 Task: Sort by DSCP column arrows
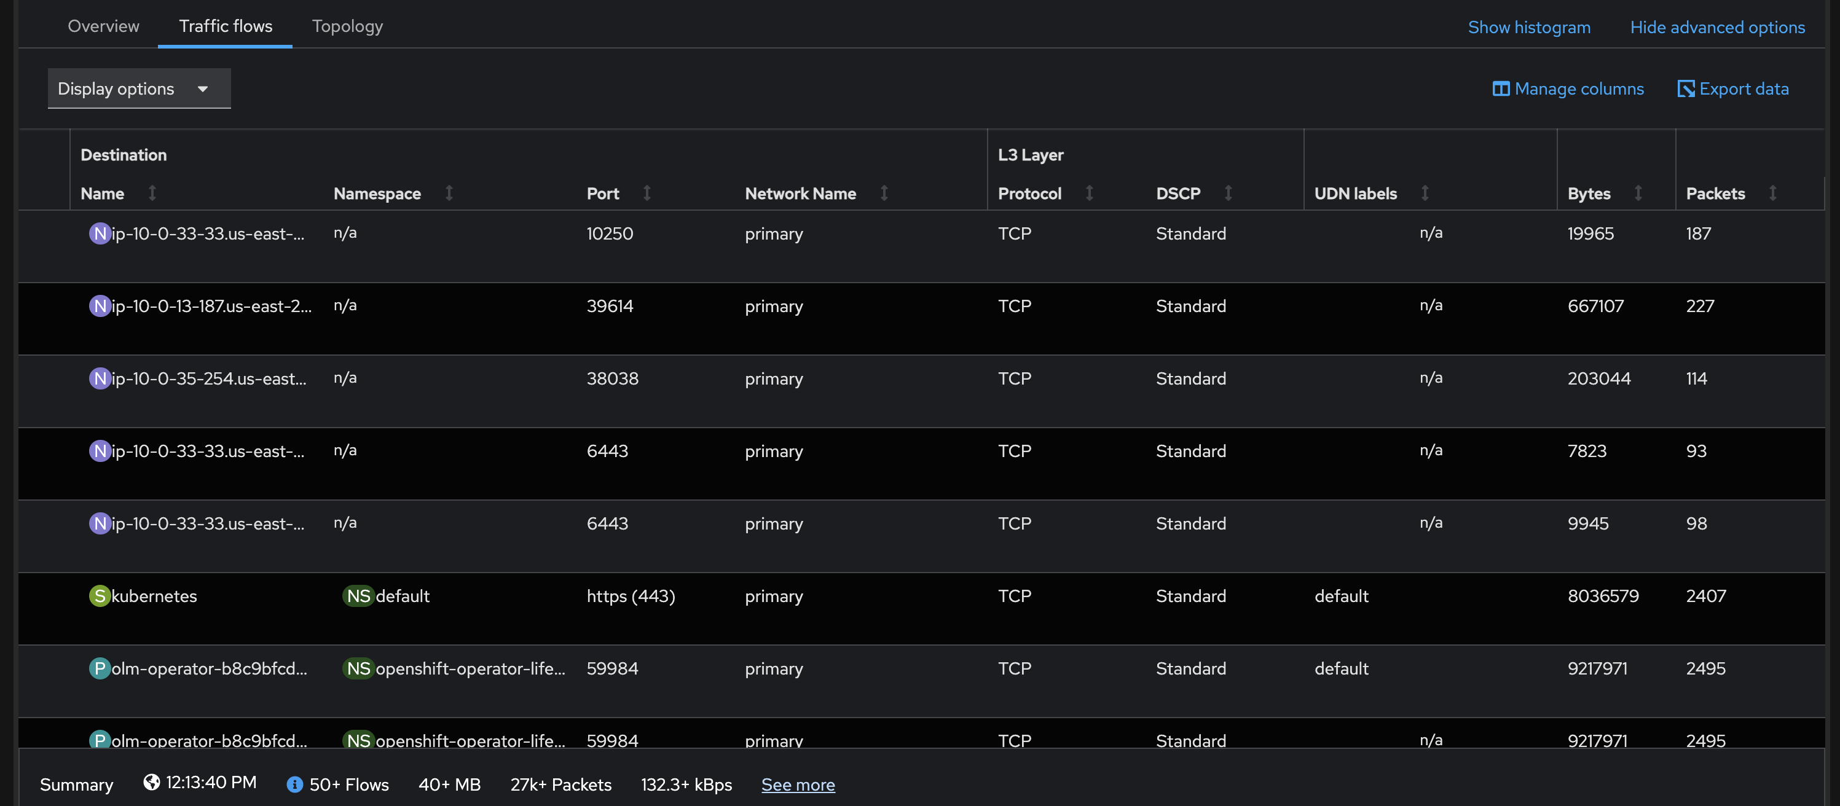1228,193
